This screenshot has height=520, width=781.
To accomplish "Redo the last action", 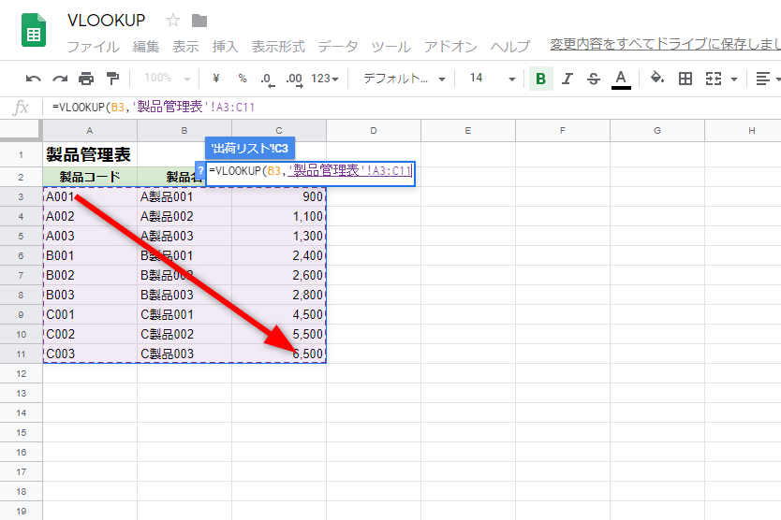I will pyautogui.click(x=60, y=79).
